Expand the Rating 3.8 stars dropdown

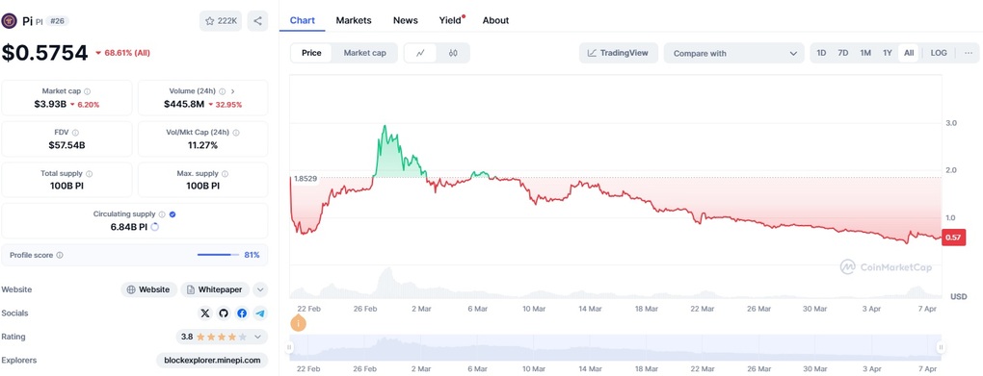pyautogui.click(x=257, y=337)
